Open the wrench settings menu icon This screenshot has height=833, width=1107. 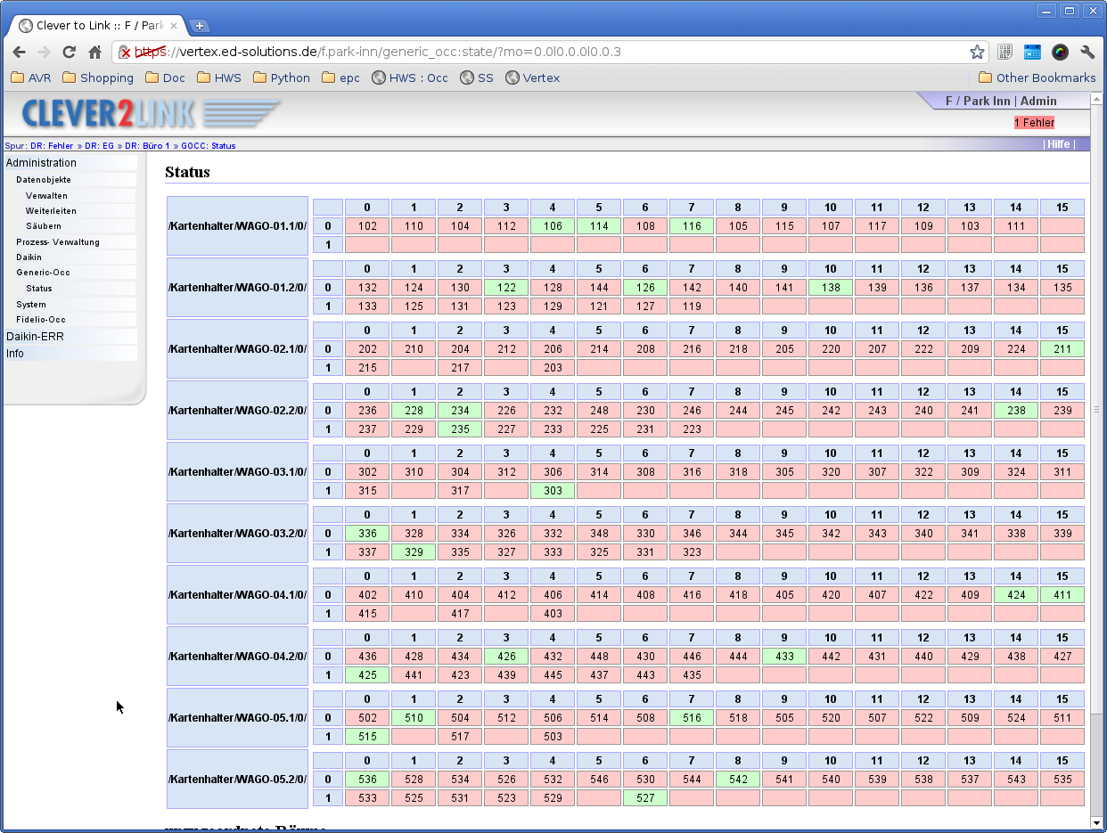tap(1087, 52)
